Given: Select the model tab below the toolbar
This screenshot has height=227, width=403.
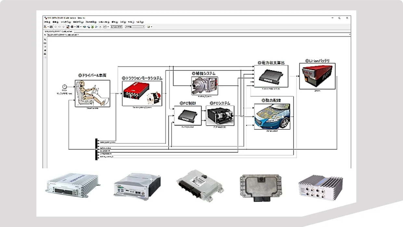Looking at the screenshot, I should [x=58, y=31].
